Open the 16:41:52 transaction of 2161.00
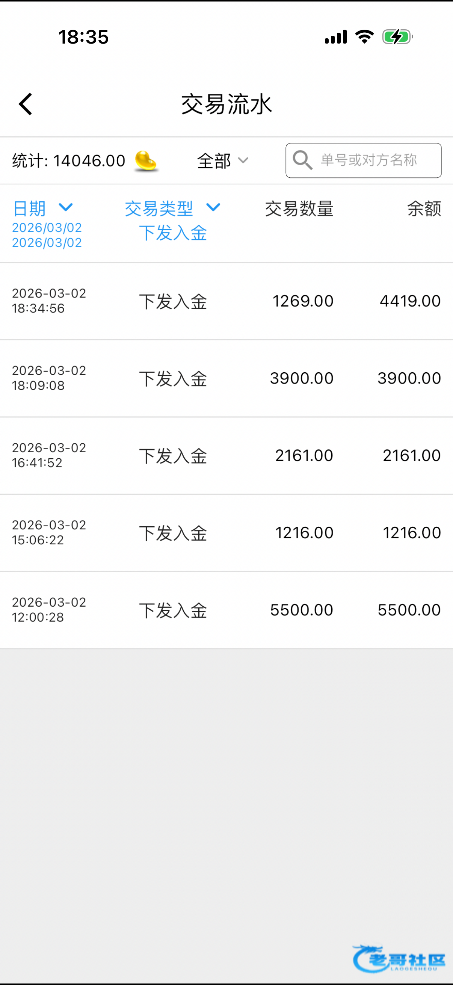Image resolution: width=453 pixels, height=985 pixels. tap(226, 456)
